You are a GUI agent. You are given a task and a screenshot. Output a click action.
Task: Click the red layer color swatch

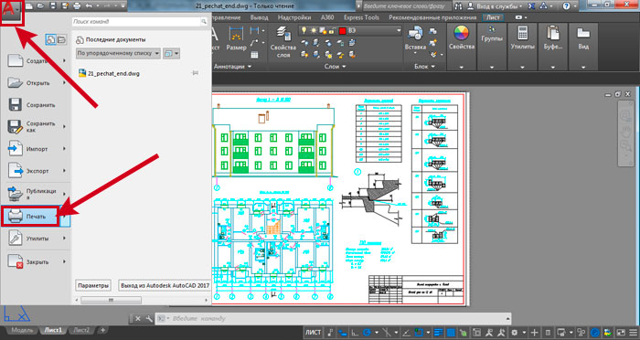343,30
